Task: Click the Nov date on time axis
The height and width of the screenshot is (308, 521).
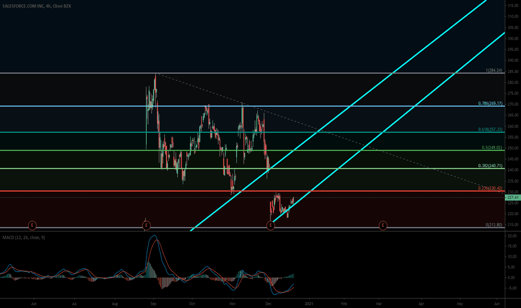Action: pos(233,304)
